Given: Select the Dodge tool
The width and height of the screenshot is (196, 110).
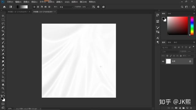Looking at the screenshot, I should tap(3, 65).
